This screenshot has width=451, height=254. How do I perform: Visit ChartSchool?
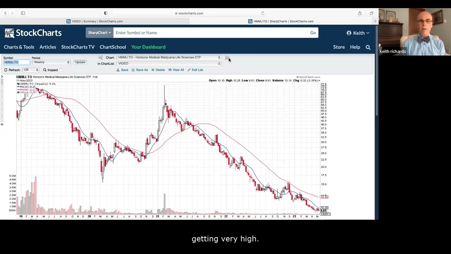(x=113, y=47)
